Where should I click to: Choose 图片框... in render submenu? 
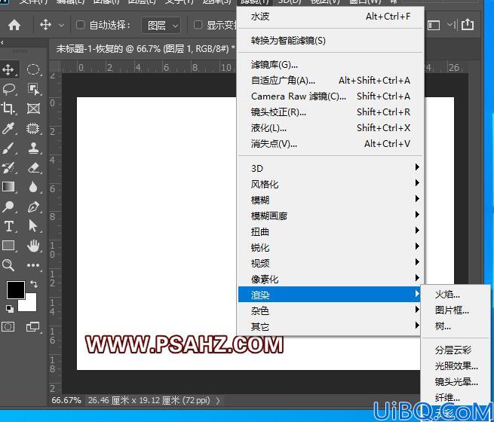coord(456,310)
